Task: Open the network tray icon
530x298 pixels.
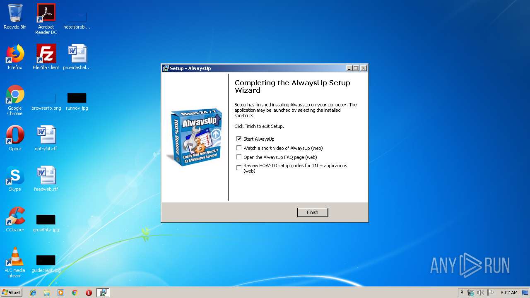Action: point(471,293)
